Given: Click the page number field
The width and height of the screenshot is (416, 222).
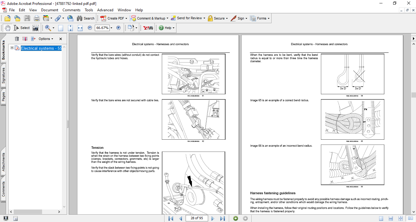Looking at the screenshot, I should 197,218.
